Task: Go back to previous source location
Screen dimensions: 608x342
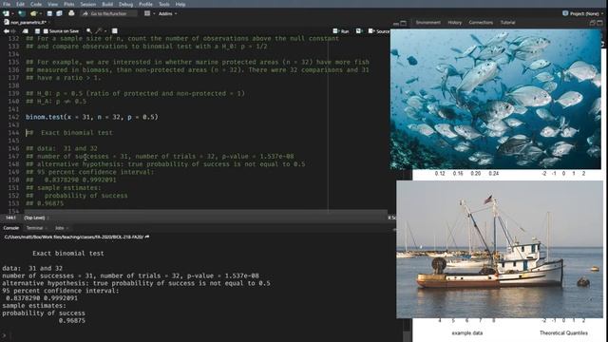Action: pos(7,31)
